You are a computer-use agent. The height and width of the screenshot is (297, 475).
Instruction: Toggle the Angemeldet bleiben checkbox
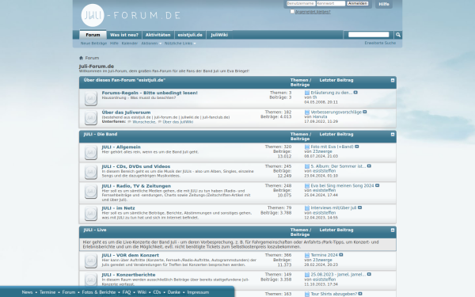292,12
